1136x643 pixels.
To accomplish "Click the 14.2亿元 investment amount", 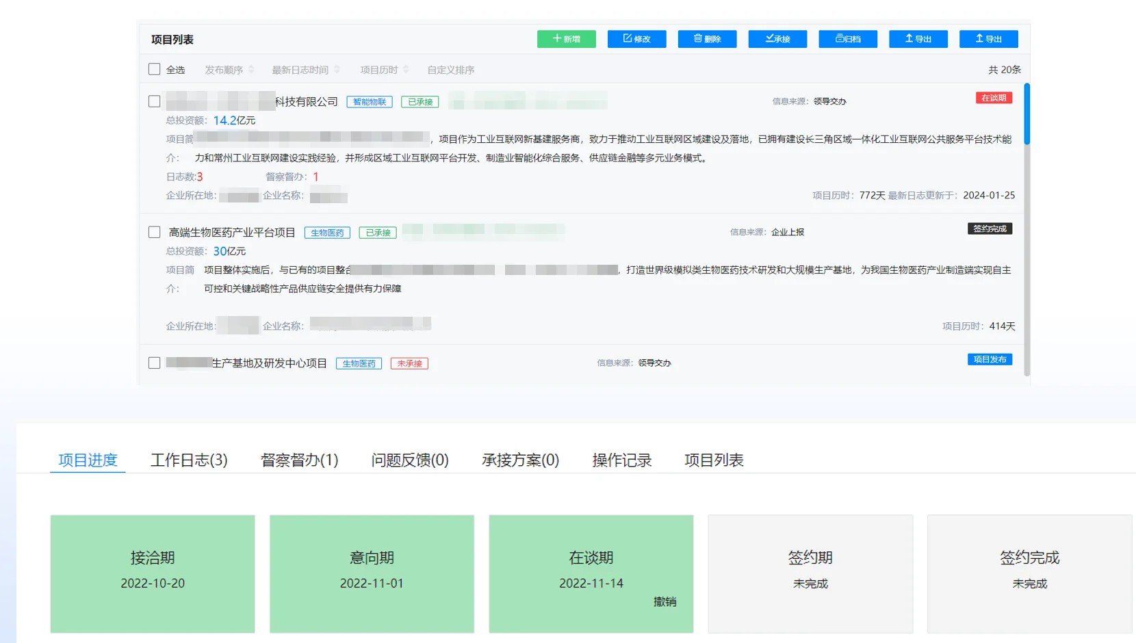I will (234, 120).
